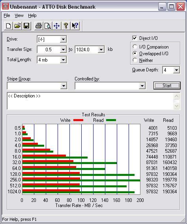
Task: Click the question mark About icon
Action: 66,26
